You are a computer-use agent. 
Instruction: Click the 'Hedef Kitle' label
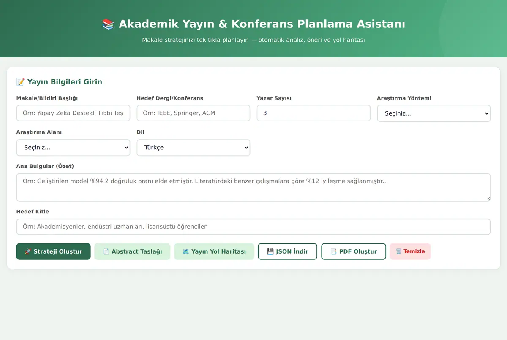coord(33,212)
